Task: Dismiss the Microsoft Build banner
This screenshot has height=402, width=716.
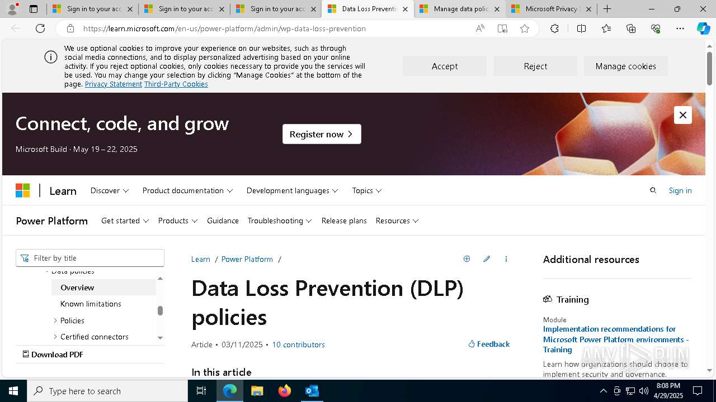Action: pos(683,115)
